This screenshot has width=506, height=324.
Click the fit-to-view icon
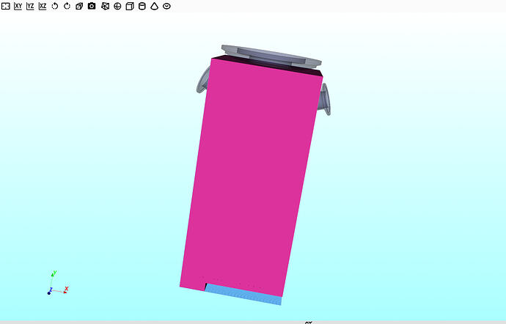coord(6,6)
